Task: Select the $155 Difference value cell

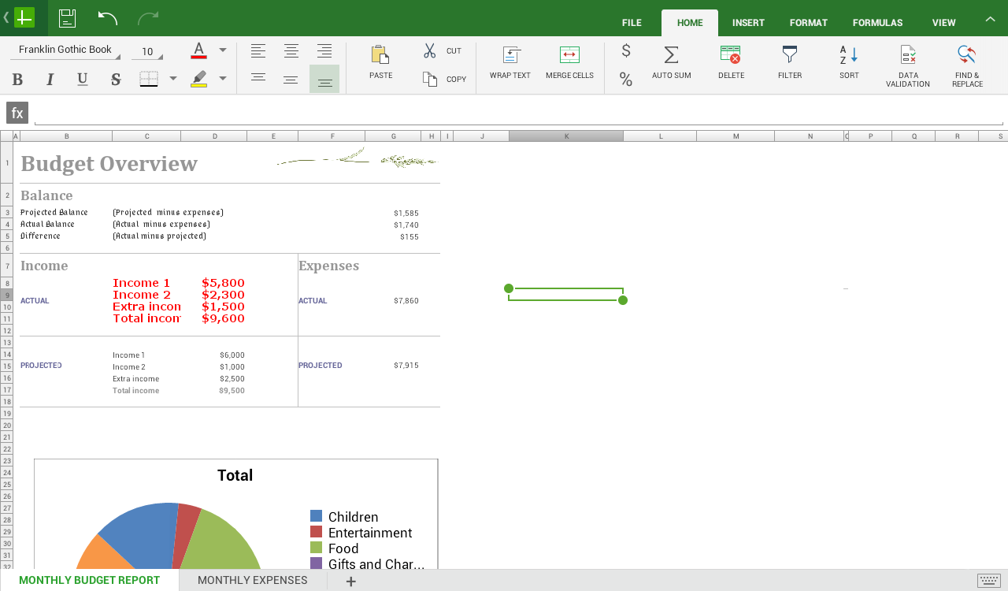Action: click(x=394, y=236)
